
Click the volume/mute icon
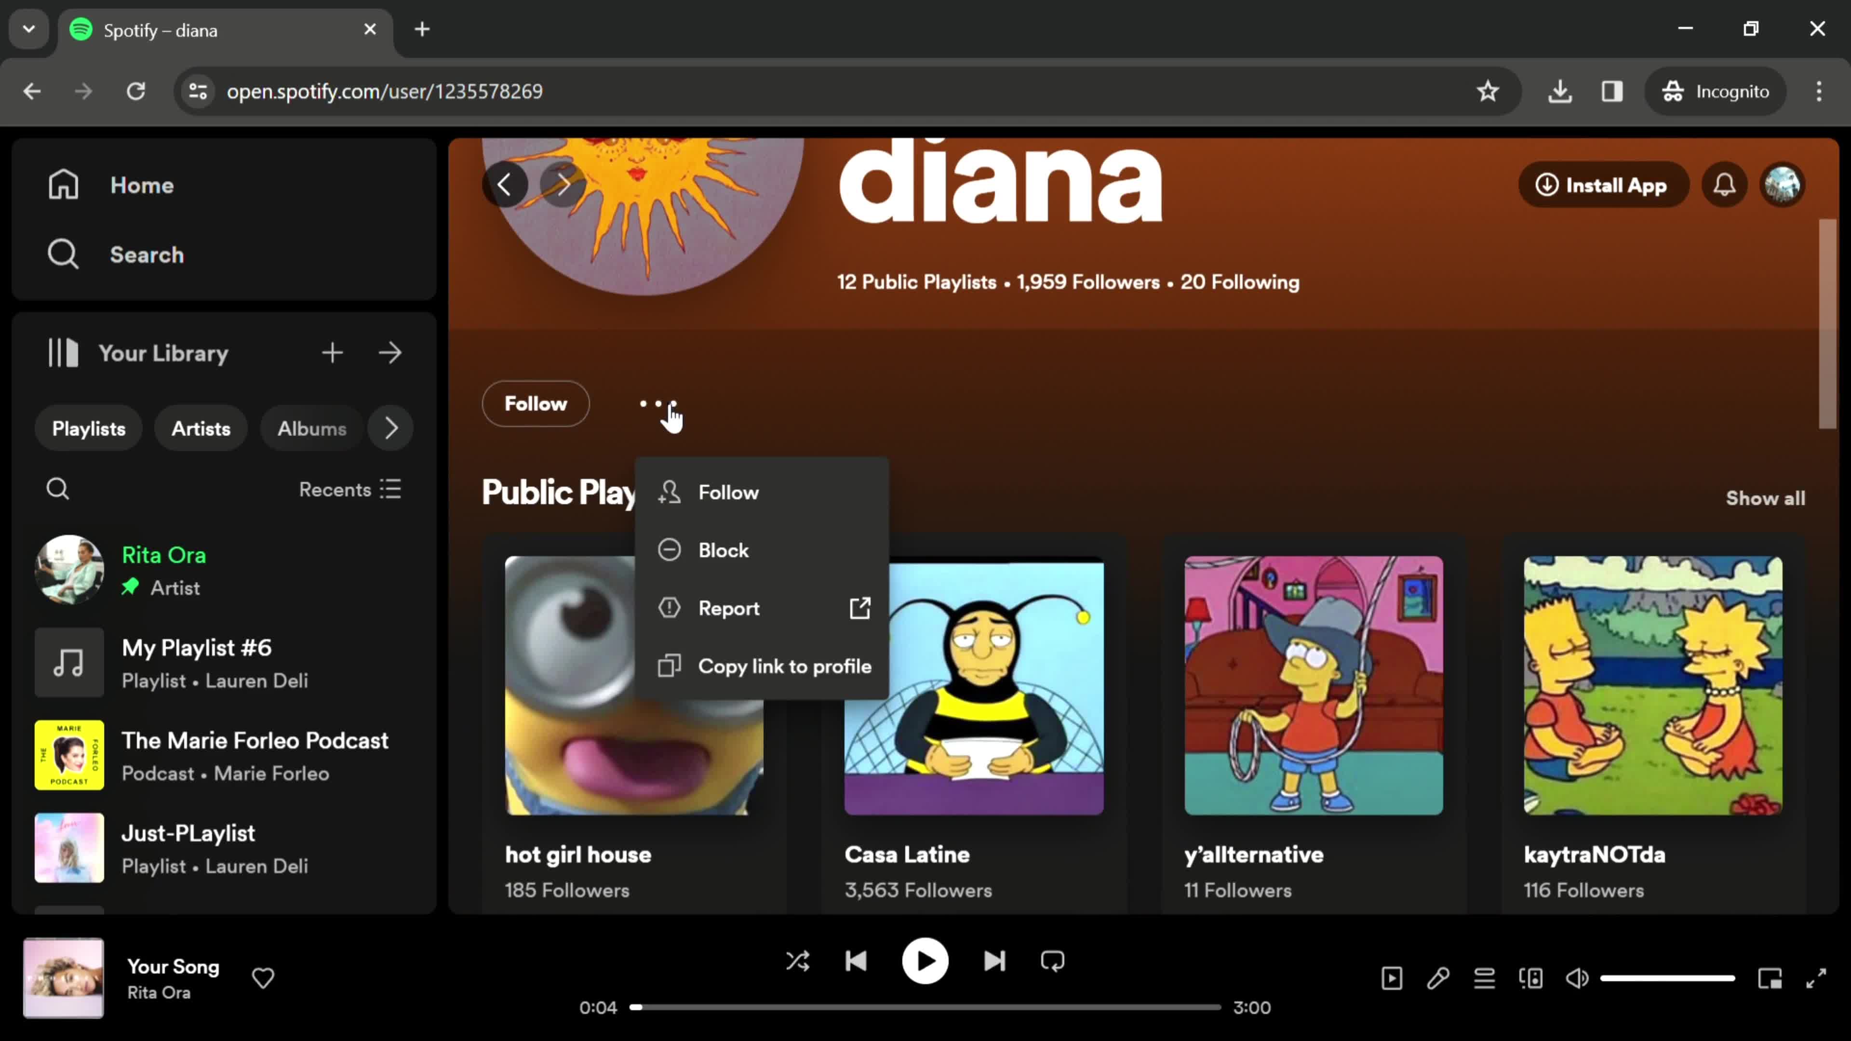point(1580,979)
